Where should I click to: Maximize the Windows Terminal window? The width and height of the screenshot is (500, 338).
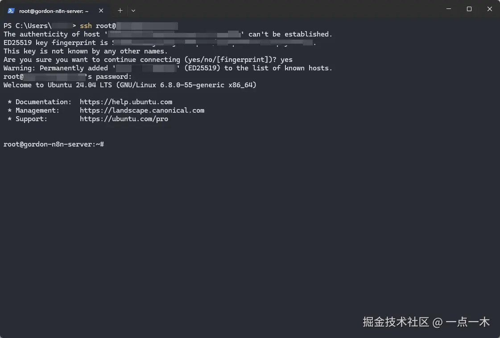469,9
